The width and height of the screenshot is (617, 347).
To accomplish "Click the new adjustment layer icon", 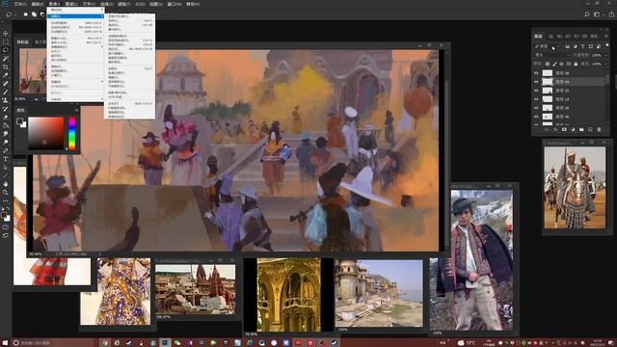I will (573, 129).
